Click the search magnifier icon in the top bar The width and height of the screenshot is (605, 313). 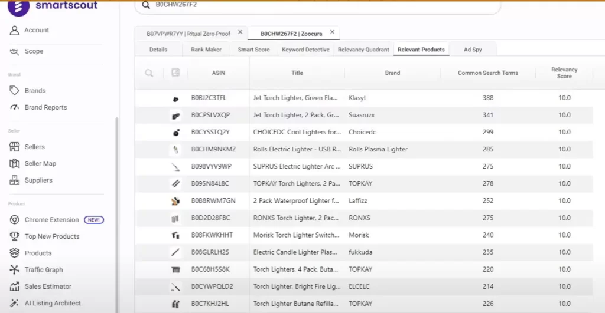pyautogui.click(x=146, y=5)
